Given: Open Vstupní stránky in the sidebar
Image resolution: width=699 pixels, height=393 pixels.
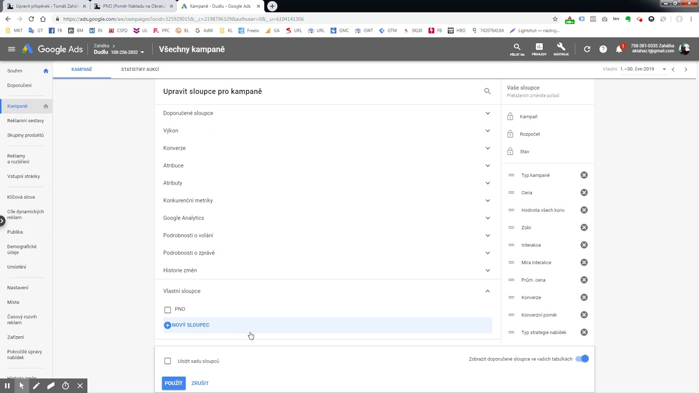Looking at the screenshot, I should pos(23,176).
